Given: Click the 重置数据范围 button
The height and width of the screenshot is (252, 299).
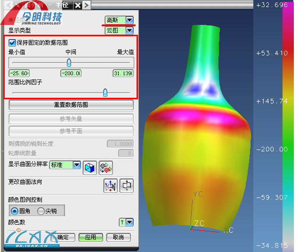Looking at the screenshot, I should [71, 105].
